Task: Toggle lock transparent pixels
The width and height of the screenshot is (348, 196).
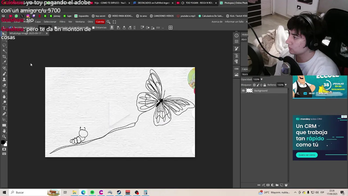Action: point(254,85)
